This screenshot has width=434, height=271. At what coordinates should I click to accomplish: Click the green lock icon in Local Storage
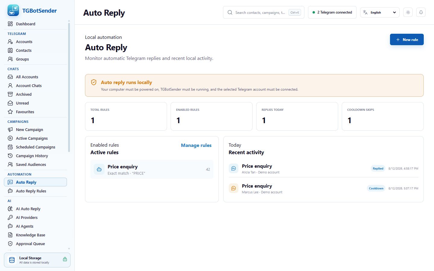coord(65,259)
